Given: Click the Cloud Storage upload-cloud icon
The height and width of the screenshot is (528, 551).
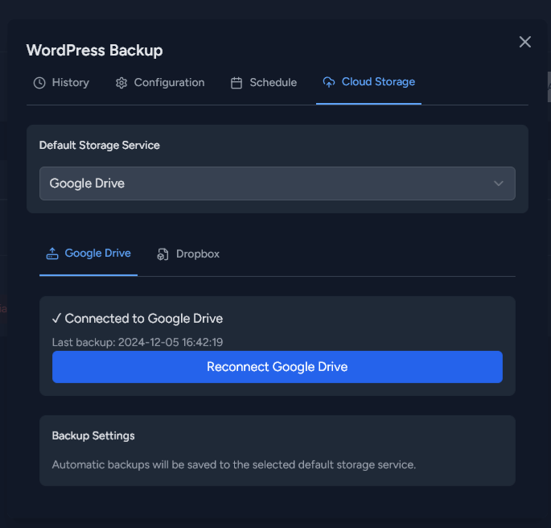Looking at the screenshot, I should (328, 82).
